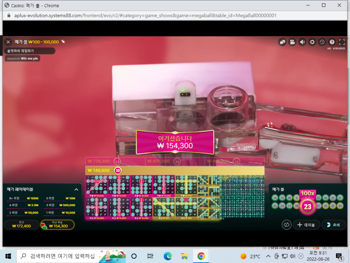The image size is (350, 263).
Task: Open the settings gear icon
Action: click(312, 42)
